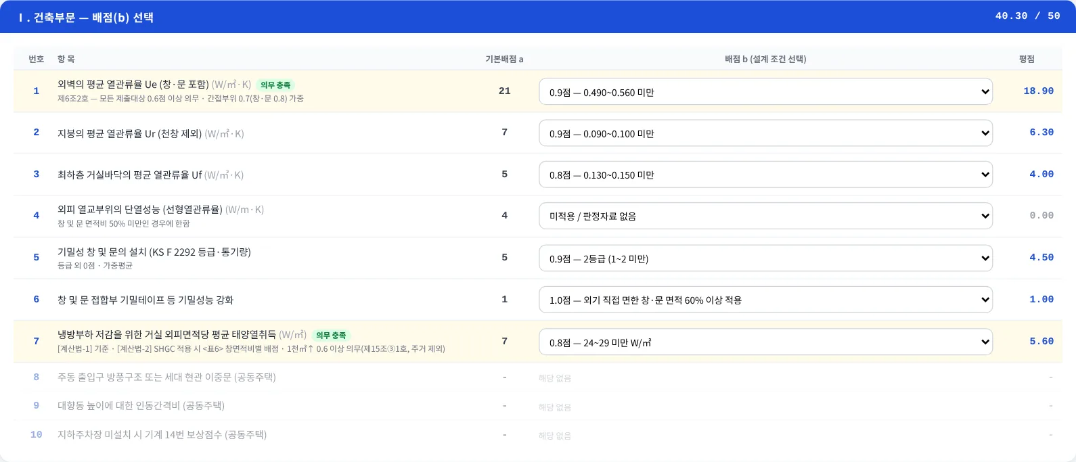Click the note 등급 외 0점 · 가중평균
Screen dimensions: 1076x462
click(95, 266)
